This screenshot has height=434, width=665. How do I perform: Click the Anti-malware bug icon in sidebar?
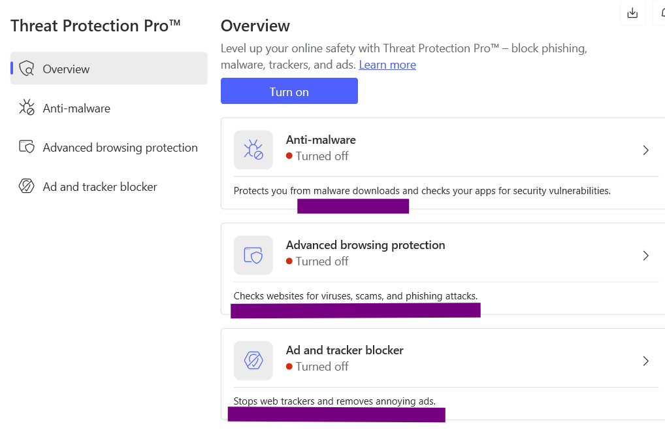pyautogui.click(x=26, y=108)
